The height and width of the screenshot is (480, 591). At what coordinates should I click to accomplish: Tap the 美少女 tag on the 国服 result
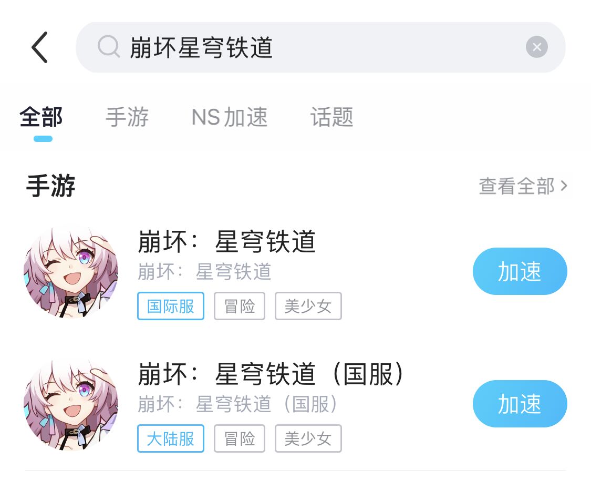click(308, 438)
